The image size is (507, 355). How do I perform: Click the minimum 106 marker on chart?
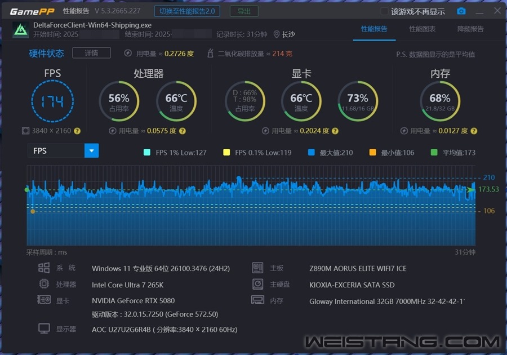point(33,211)
